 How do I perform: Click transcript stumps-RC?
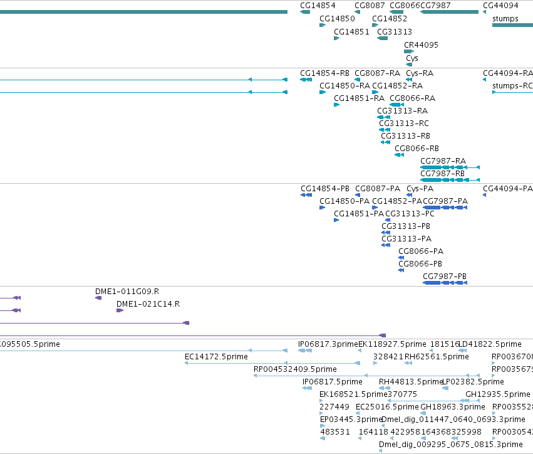(512, 92)
